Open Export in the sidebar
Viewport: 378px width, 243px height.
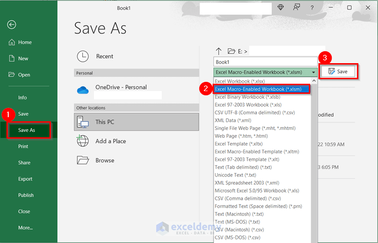[x=25, y=179]
